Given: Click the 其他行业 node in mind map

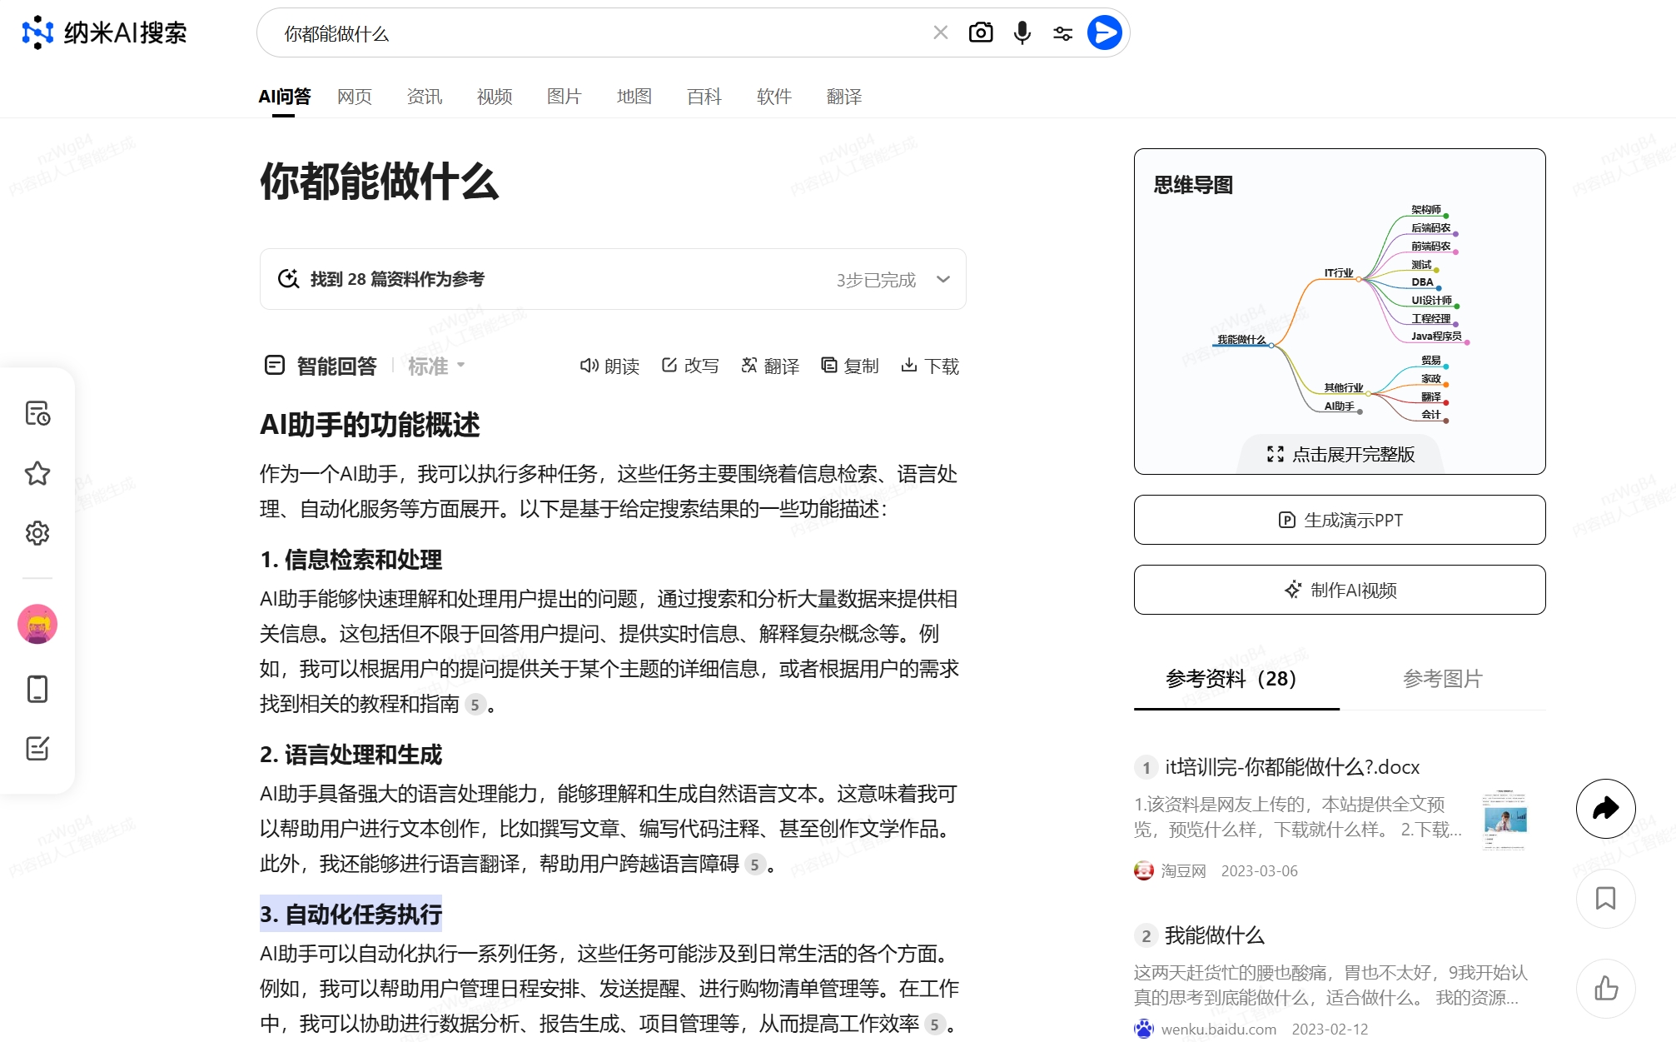Looking at the screenshot, I should click(x=1344, y=388).
